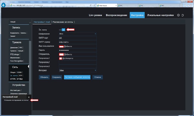Toggle the Эл. почта enable switch

point(62,30)
